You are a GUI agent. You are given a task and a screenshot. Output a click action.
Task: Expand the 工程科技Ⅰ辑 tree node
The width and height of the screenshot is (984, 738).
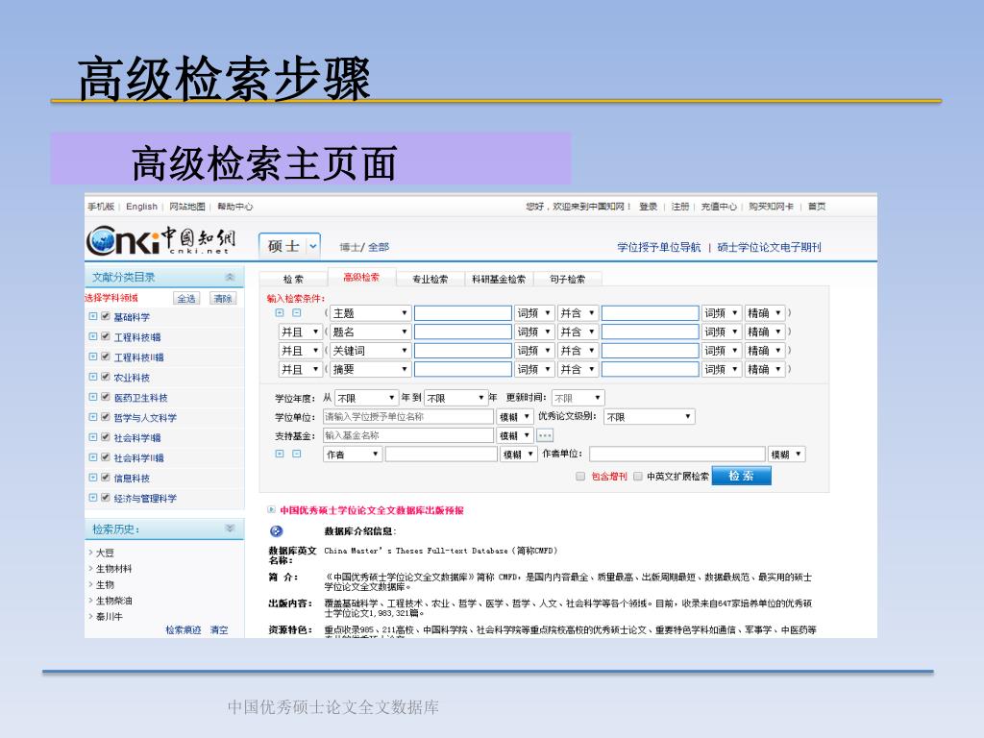point(93,336)
